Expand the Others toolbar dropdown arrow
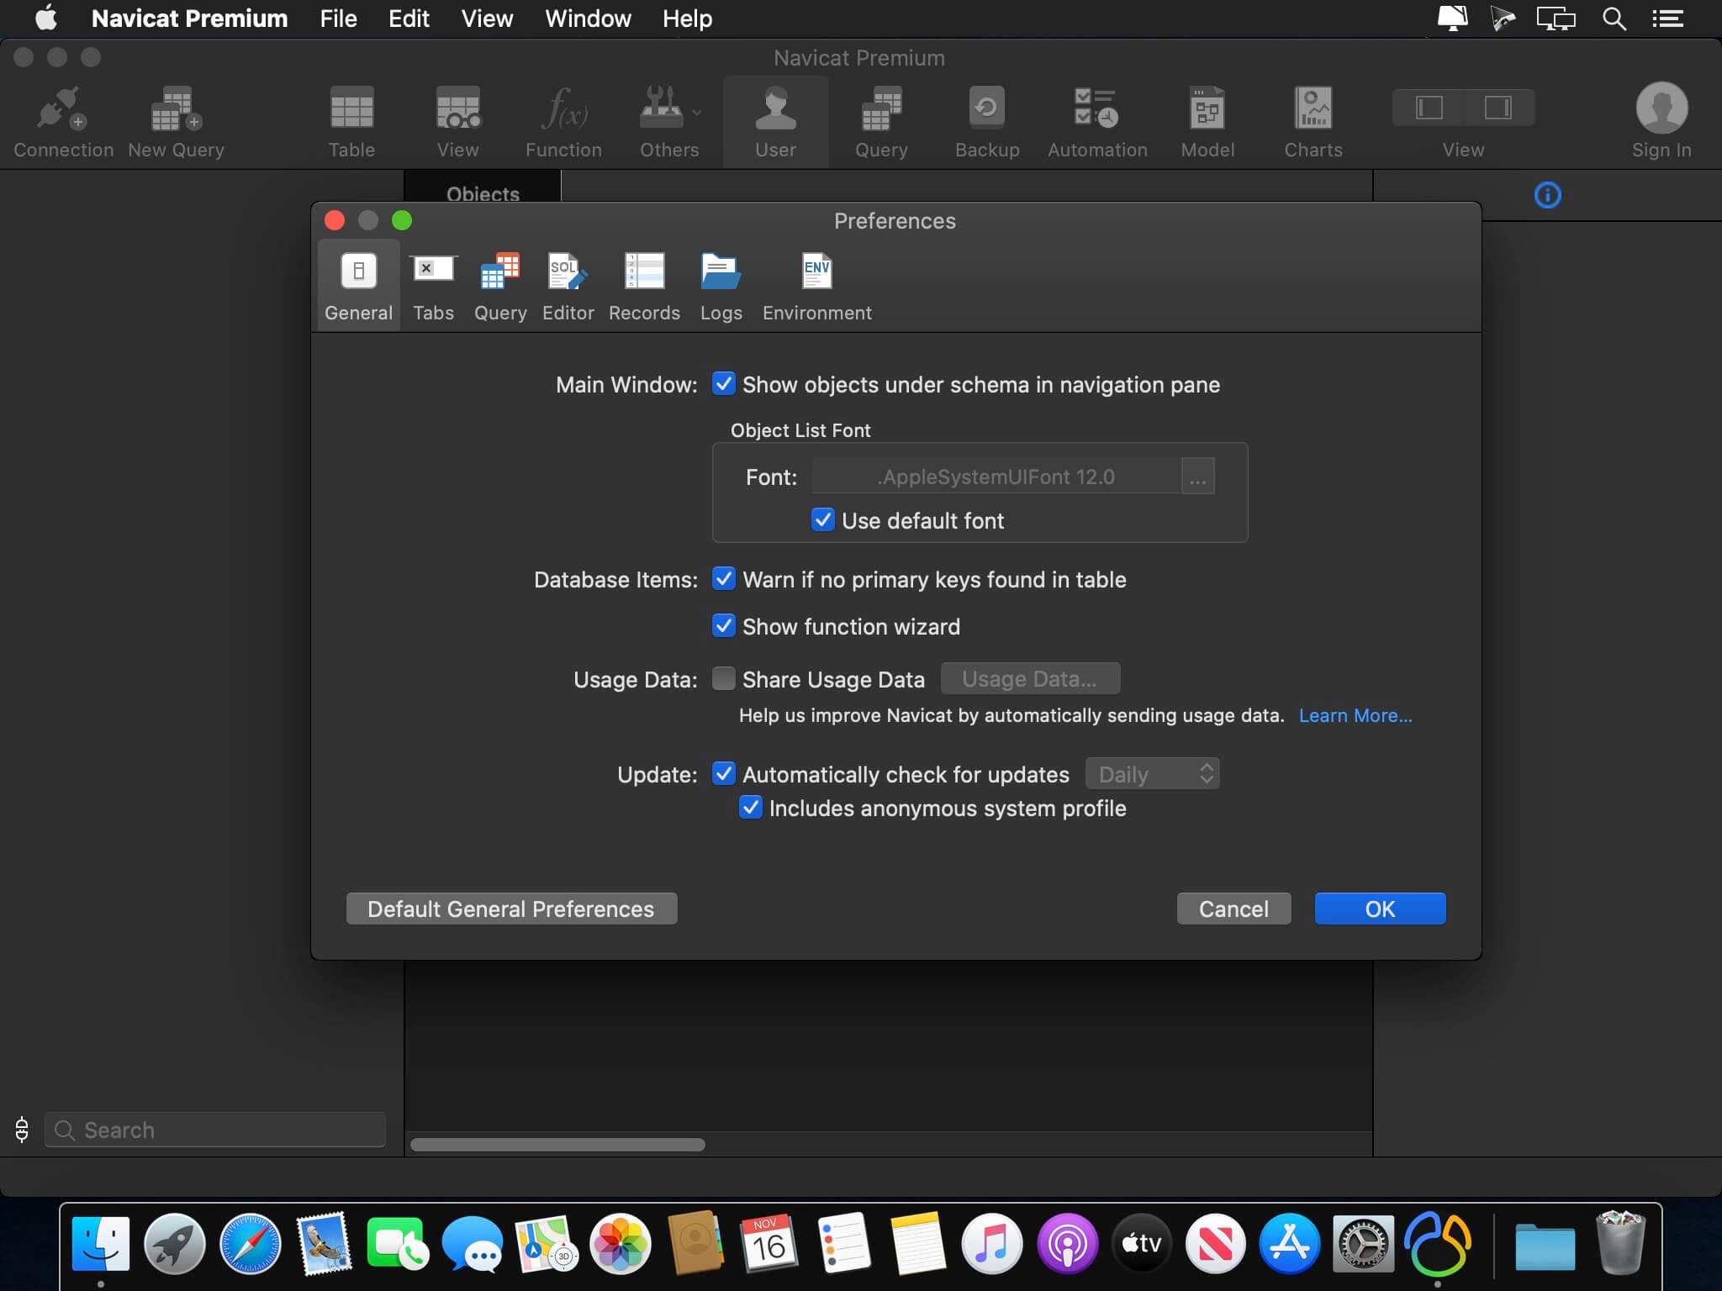This screenshot has width=1722, height=1291. (697, 112)
